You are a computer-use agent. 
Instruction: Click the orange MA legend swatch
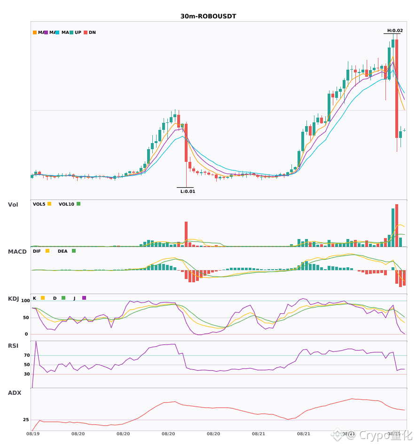[35, 32]
